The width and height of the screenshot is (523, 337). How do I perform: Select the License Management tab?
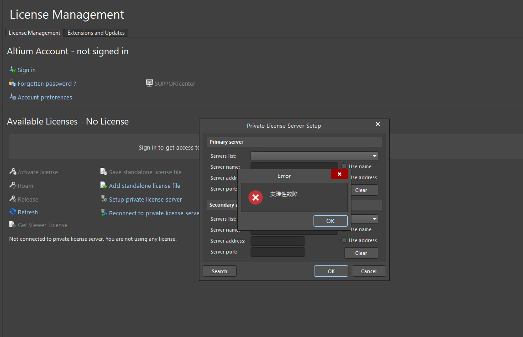tap(34, 33)
